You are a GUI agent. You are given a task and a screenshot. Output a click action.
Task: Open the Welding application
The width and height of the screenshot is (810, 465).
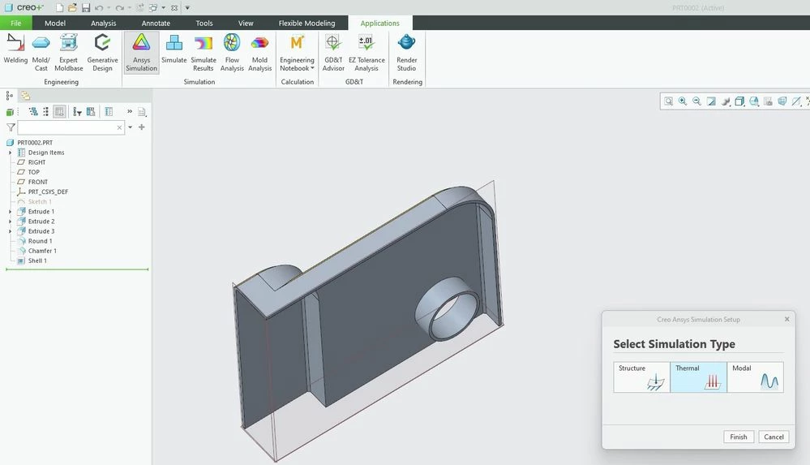point(15,51)
